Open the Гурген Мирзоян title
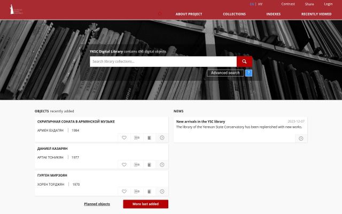Screen dimensions: 342x214 point(52,175)
